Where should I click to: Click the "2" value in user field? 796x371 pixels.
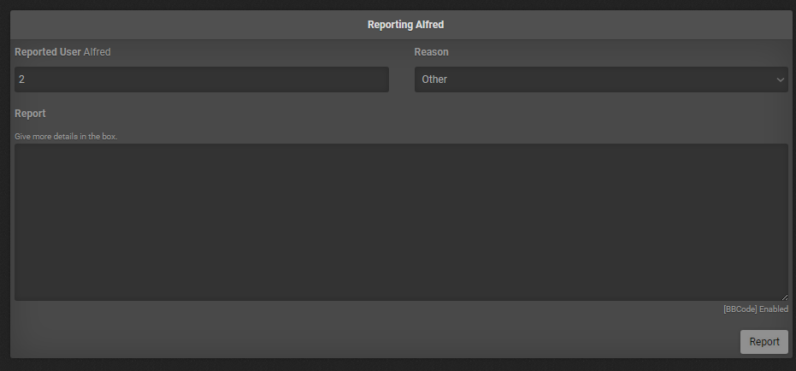[x=21, y=79]
